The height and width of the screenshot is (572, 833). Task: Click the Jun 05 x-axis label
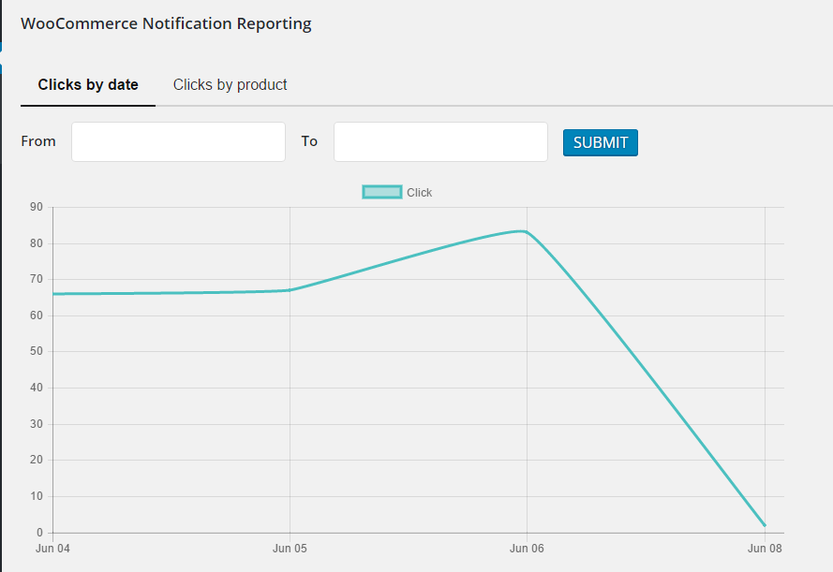[x=290, y=549]
